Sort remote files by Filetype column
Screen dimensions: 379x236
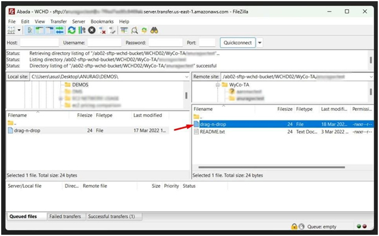[x=306, y=109]
